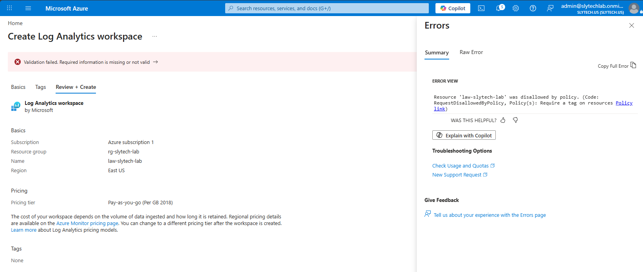The height and width of the screenshot is (272, 643).
Task: Switch to the Tags tab
Action: pyautogui.click(x=41, y=87)
